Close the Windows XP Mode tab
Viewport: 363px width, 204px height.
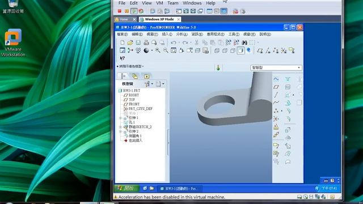pyautogui.click(x=179, y=19)
